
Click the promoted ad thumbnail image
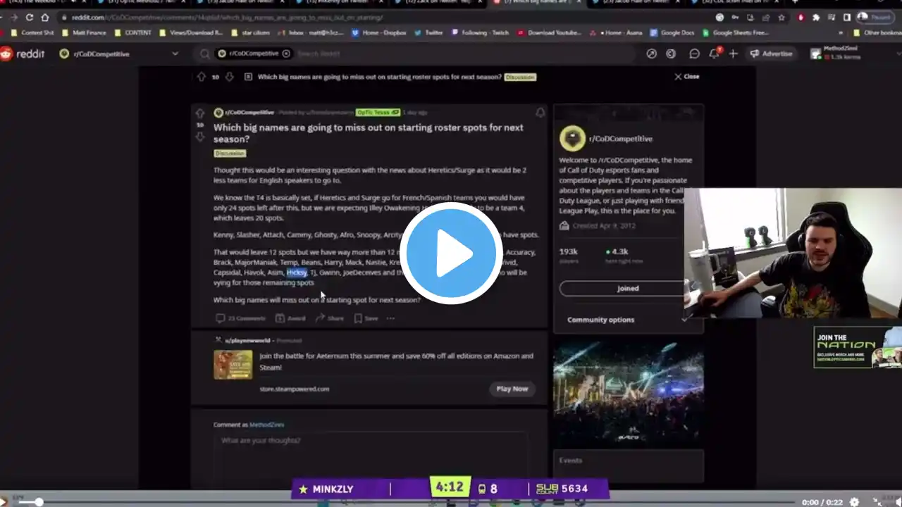233,365
